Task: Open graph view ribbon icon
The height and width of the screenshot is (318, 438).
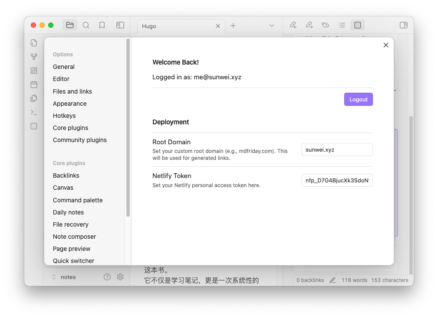Action: [34, 57]
